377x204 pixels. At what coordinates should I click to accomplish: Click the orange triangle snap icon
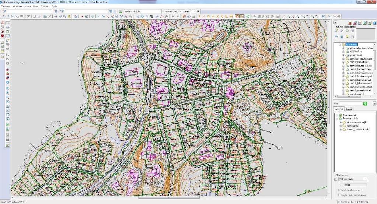(x=213, y=16)
